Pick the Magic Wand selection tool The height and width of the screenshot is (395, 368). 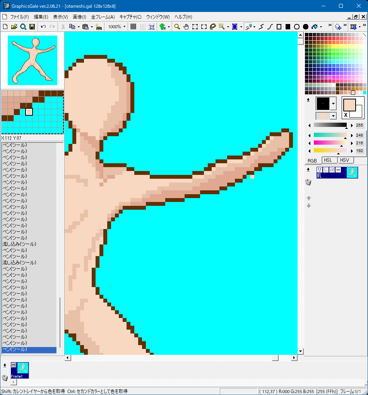[x=221, y=27]
